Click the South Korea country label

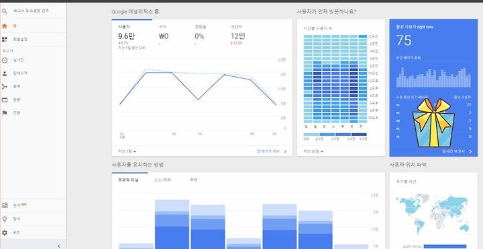[411, 246]
